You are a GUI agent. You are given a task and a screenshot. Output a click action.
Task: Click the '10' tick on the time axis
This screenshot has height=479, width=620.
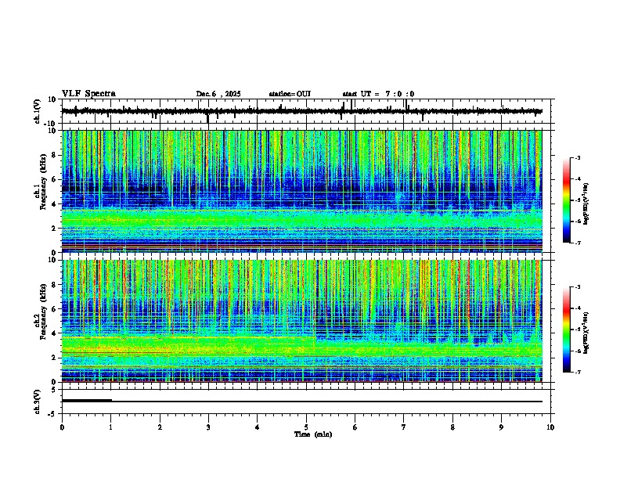point(550,427)
